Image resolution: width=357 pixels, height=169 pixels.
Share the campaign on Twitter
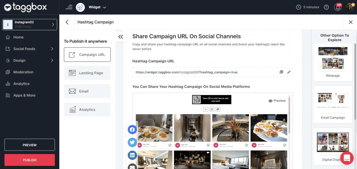coord(132,142)
